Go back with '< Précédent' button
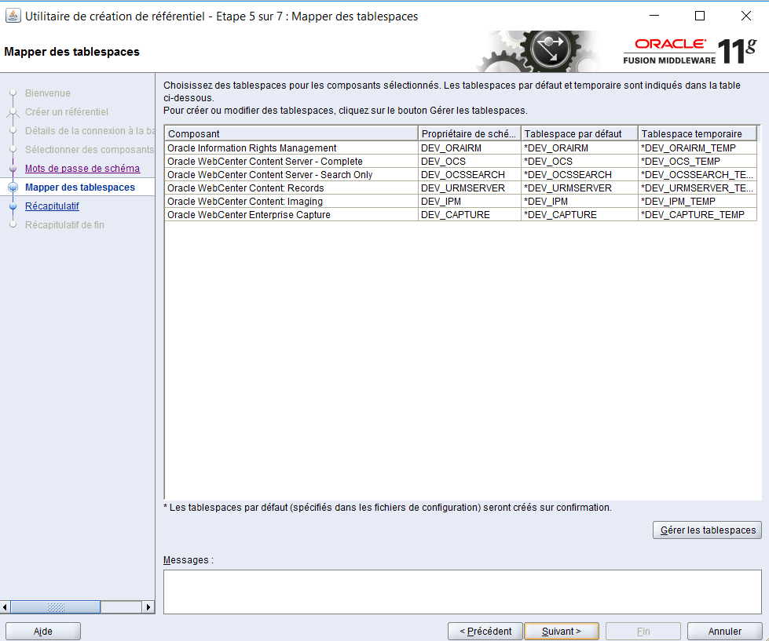Image resolution: width=769 pixels, height=641 pixels. click(x=485, y=631)
